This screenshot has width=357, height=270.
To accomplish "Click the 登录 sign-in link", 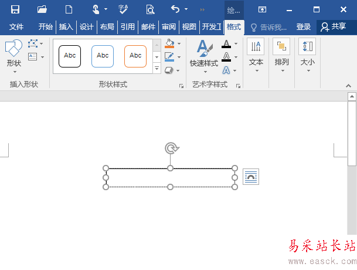I will pyautogui.click(x=304, y=27).
